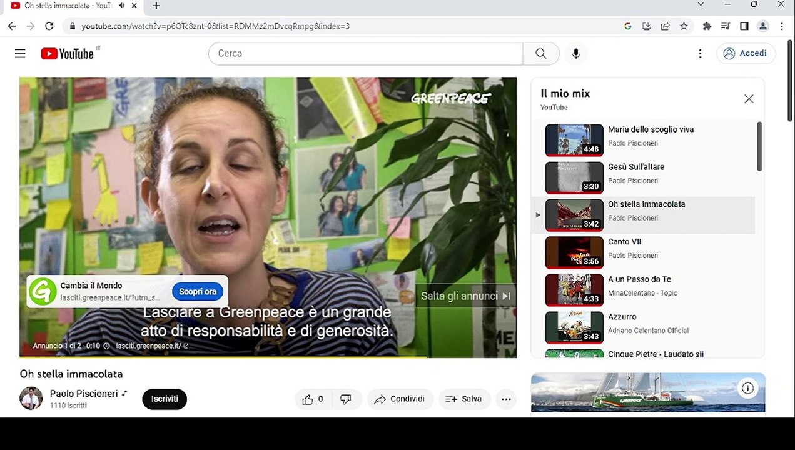Start voice search with the microphone icon
795x450 pixels.
click(576, 53)
